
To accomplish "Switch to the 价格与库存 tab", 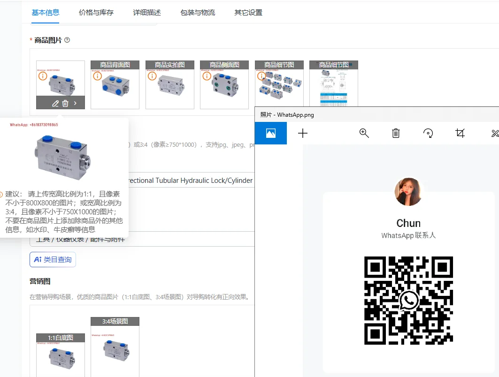I will pos(96,13).
